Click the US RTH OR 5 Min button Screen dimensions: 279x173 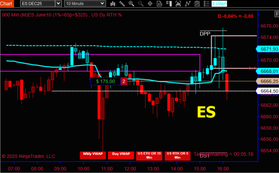[x=177, y=156]
